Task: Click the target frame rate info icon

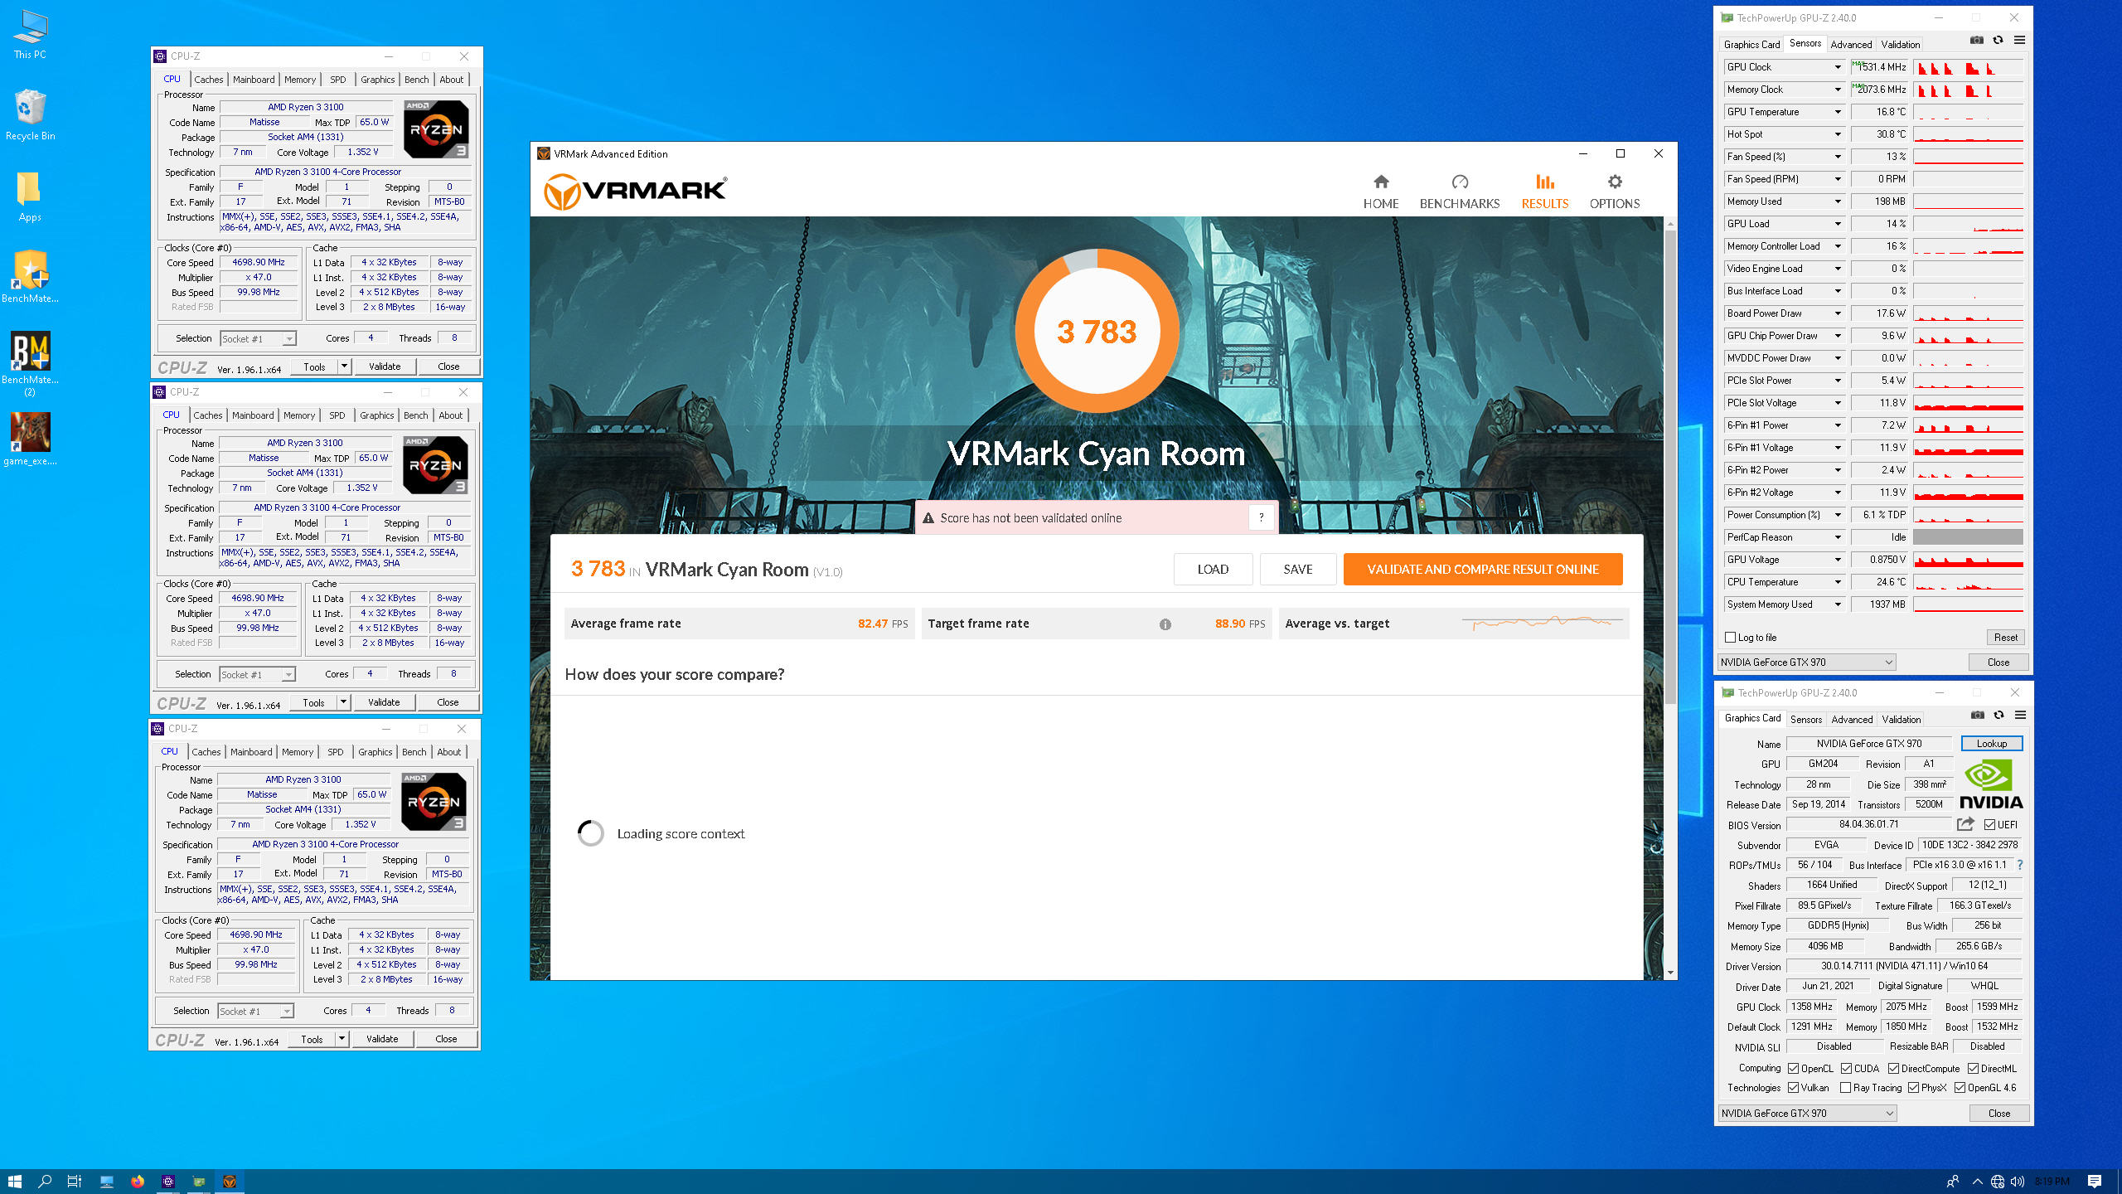Action: (1165, 624)
